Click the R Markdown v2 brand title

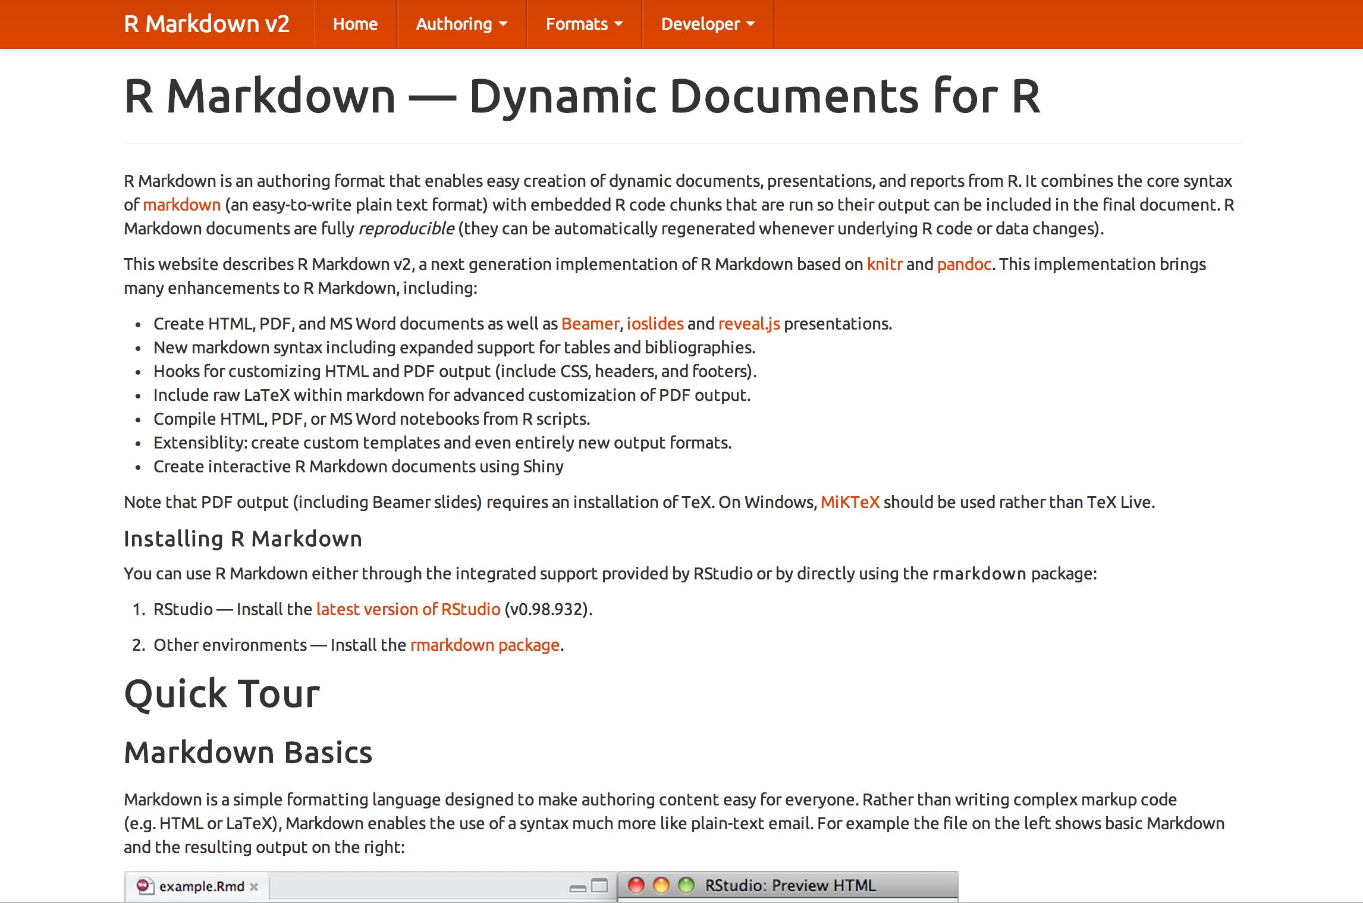[206, 24]
